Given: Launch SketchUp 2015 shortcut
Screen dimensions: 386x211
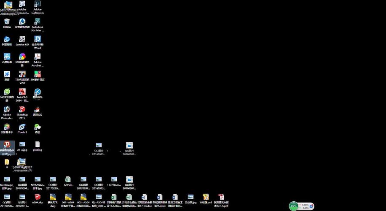Looking at the screenshot, I should (22, 113).
